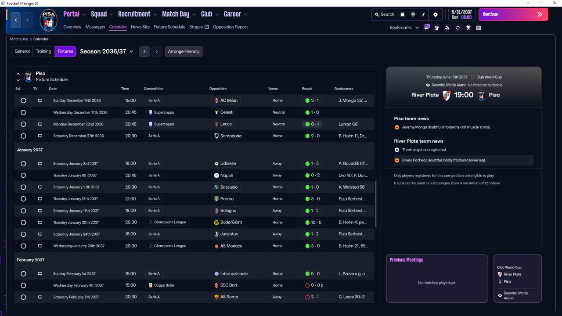Click the fixtures list vertical scrollbar
Screen dimensions: 562x316
[375, 204]
